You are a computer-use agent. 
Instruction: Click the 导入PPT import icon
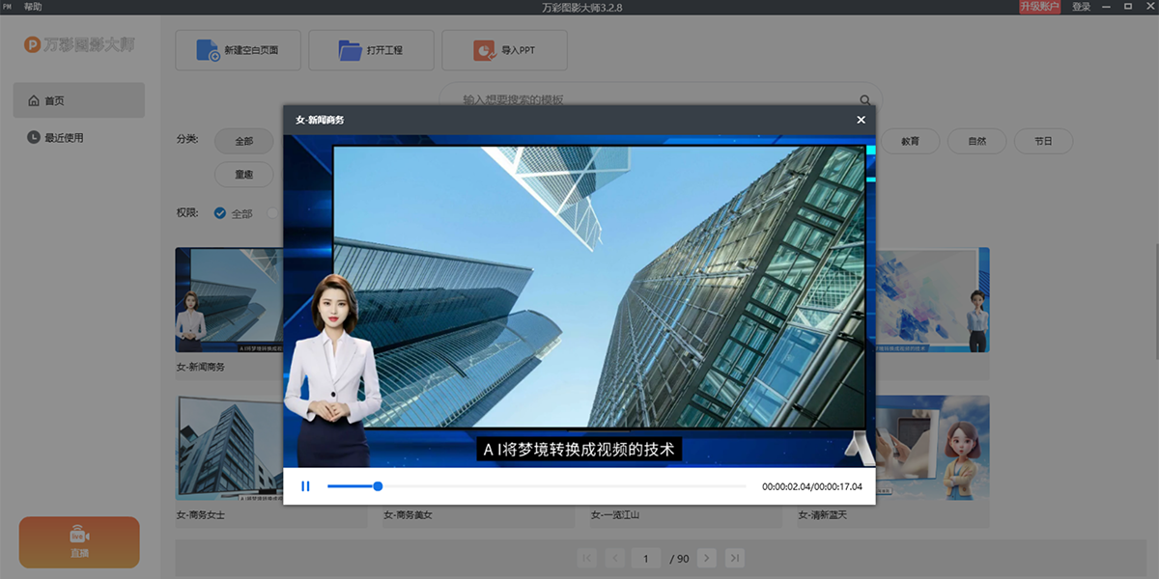[484, 50]
